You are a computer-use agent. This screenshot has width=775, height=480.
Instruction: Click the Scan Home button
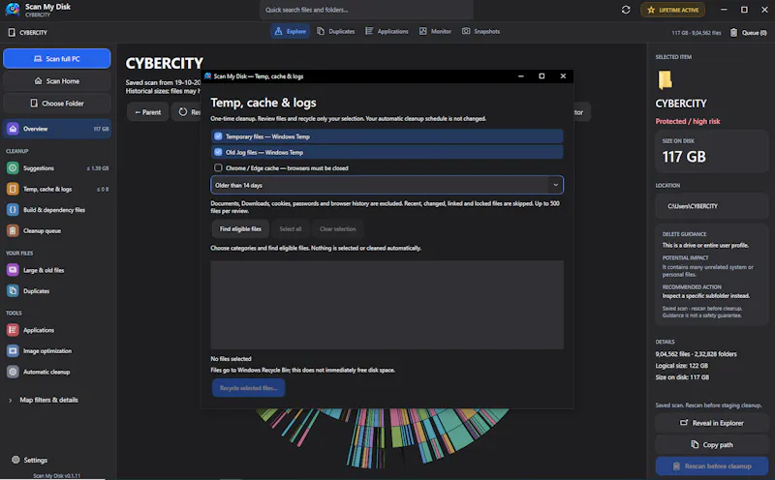57,81
